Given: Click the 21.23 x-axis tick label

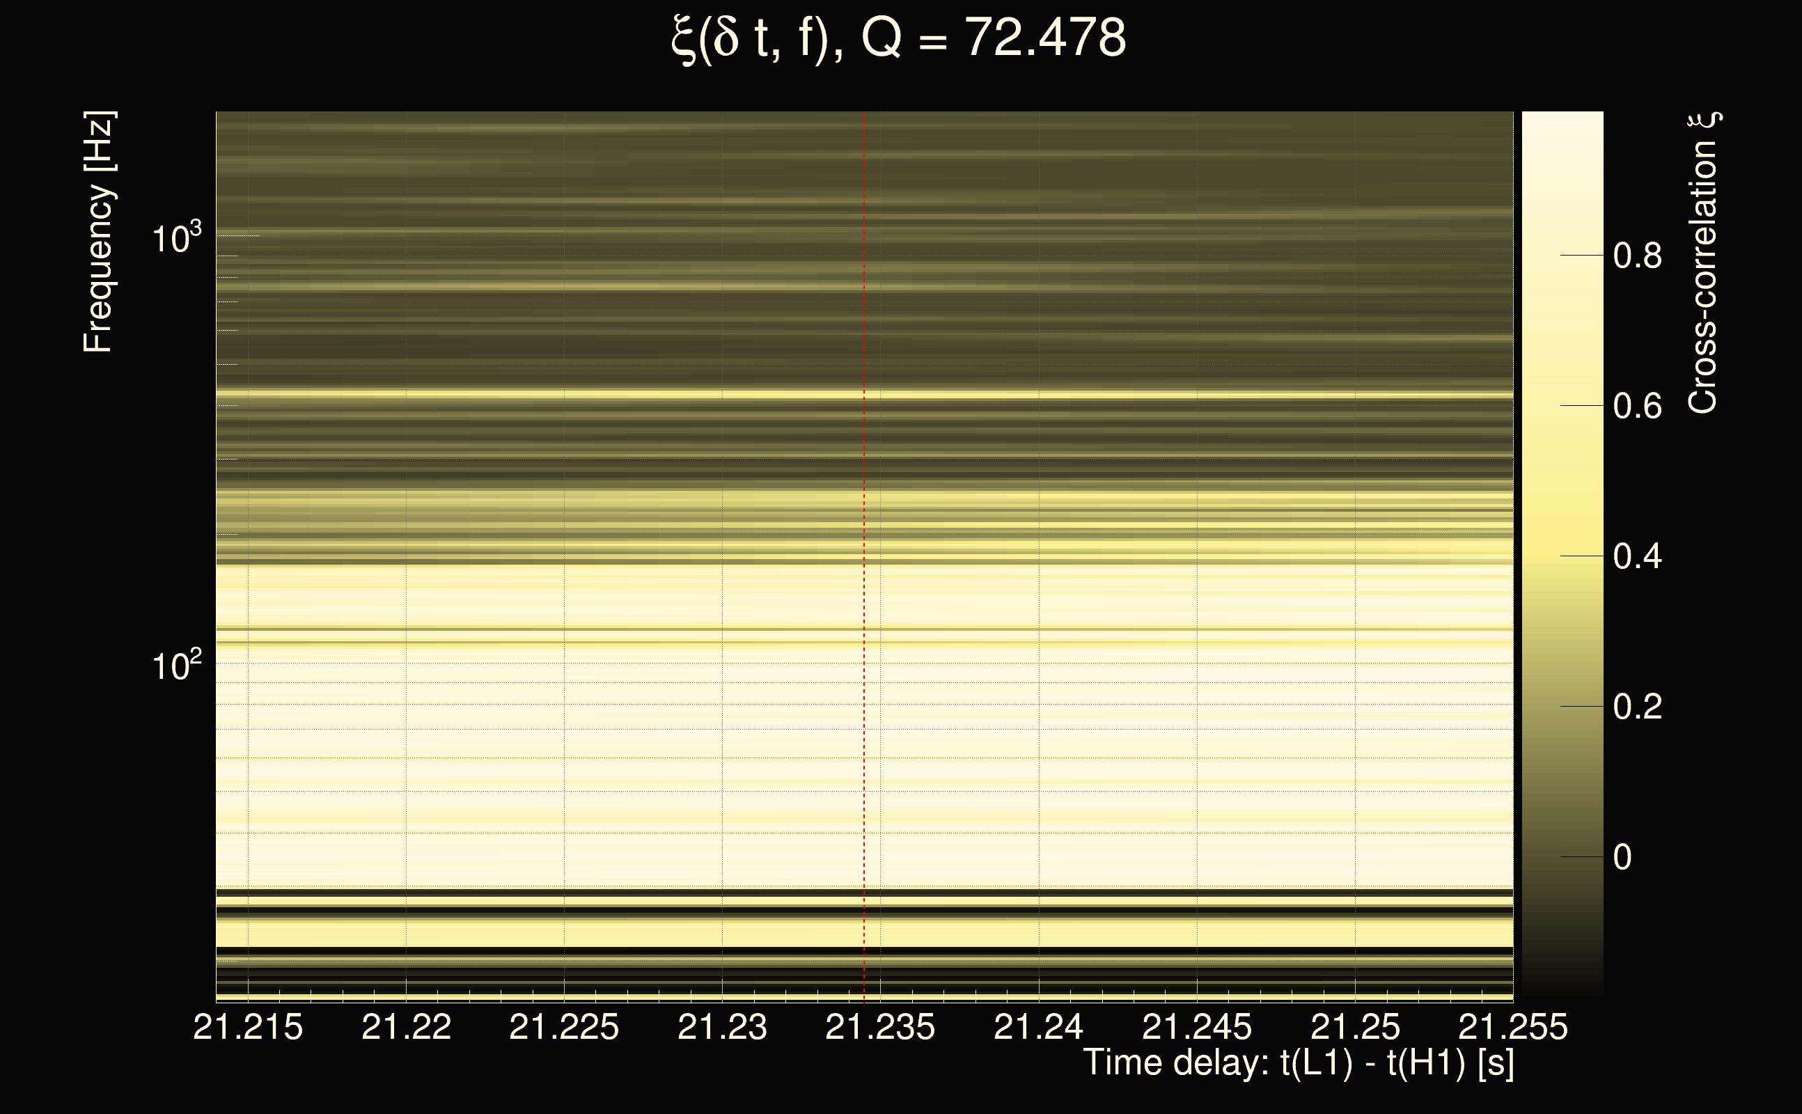Looking at the screenshot, I should click(x=722, y=1027).
